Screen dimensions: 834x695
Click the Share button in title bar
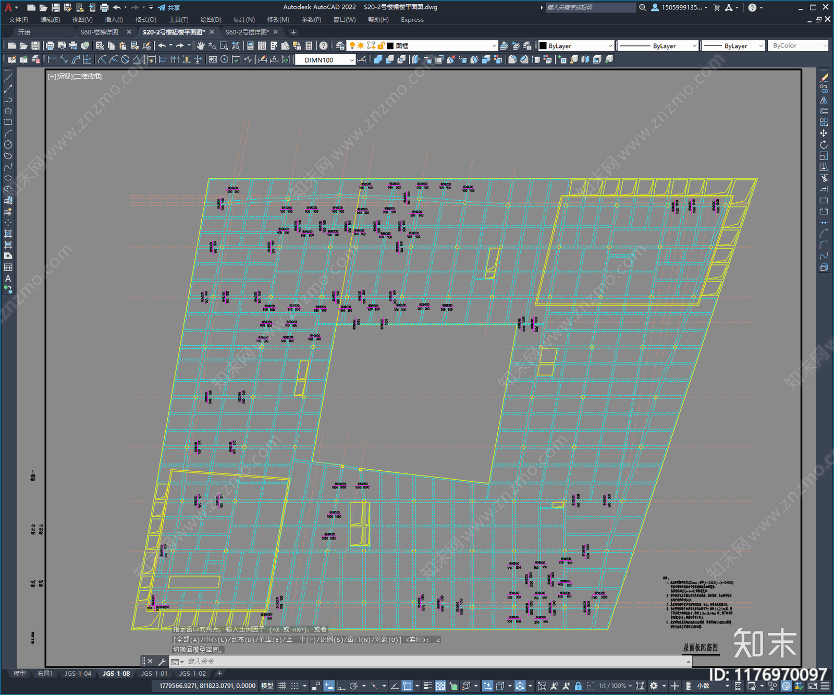coord(169,7)
